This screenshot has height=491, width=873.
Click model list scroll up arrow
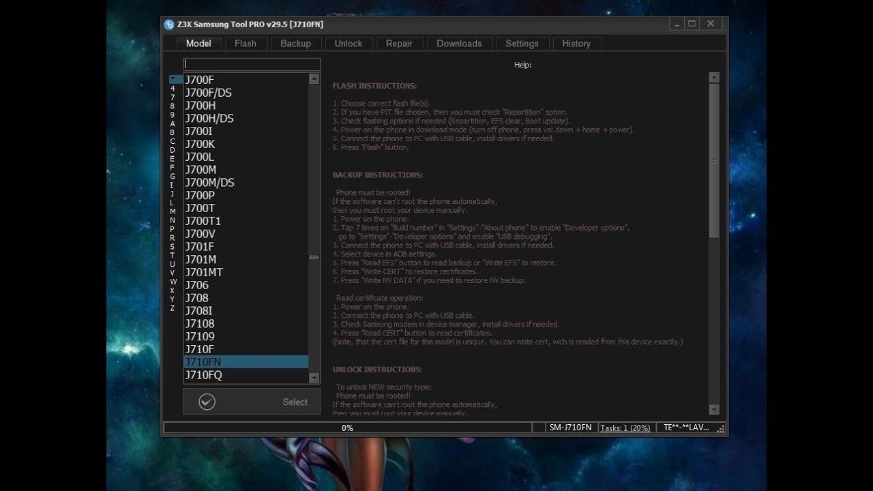coord(314,78)
